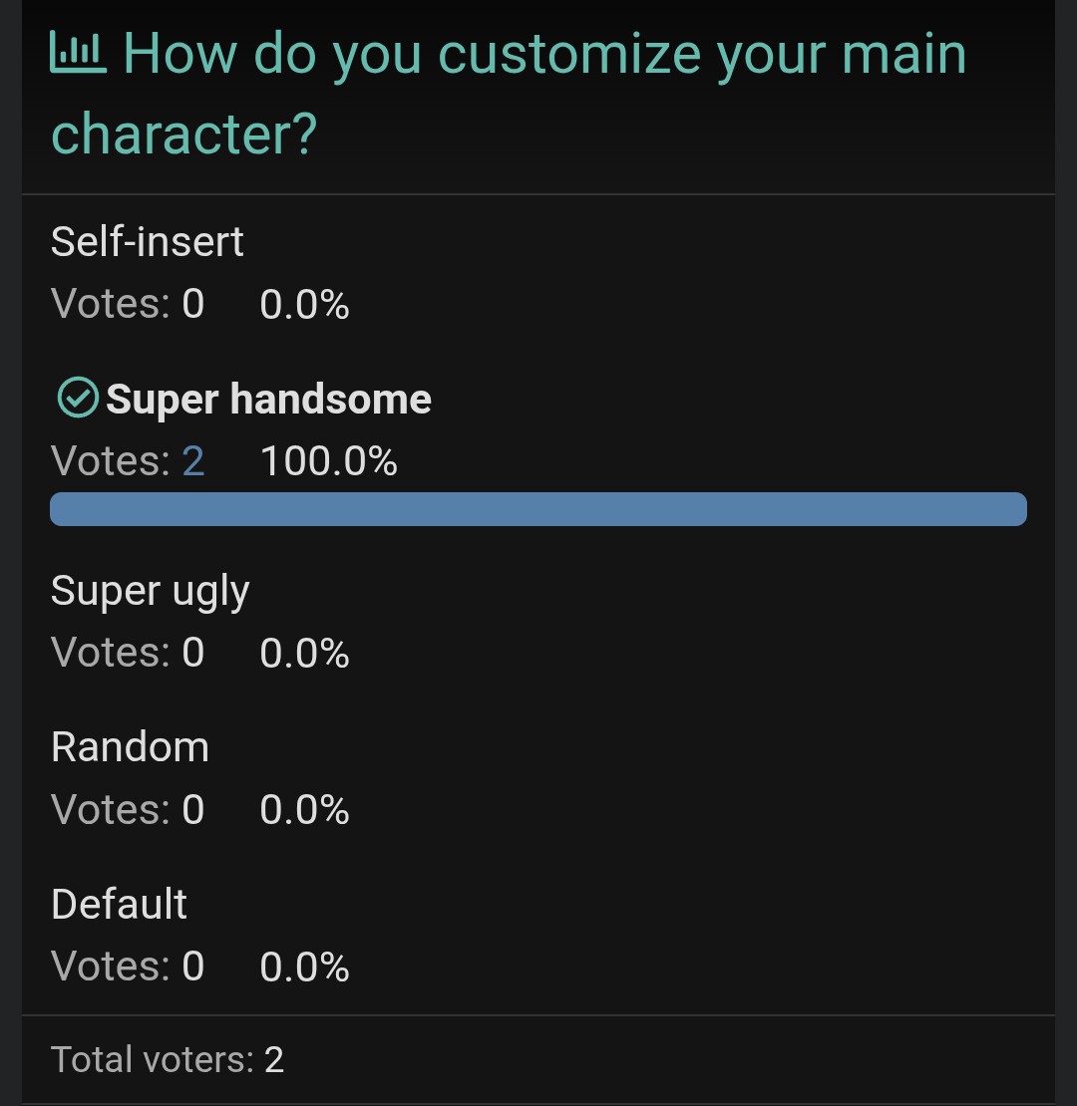The height and width of the screenshot is (1106, 1077).
Task: Click Super ugly votes count
Action: click(x=128, y=653)
